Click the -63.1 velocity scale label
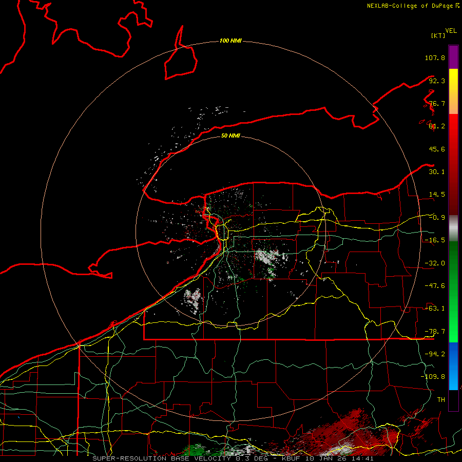This screenshot has width=462, height=462. [435, 309]
